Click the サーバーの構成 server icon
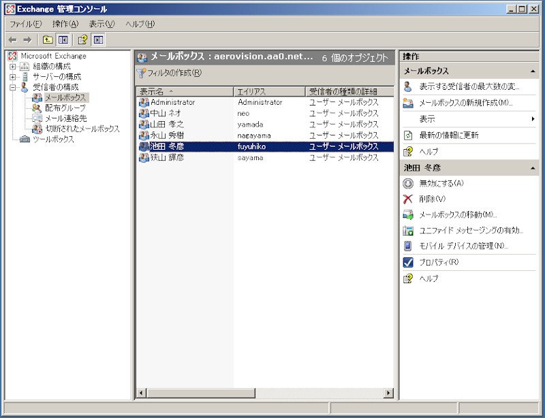This screenshot has width=545, height=418. [25, 76]
